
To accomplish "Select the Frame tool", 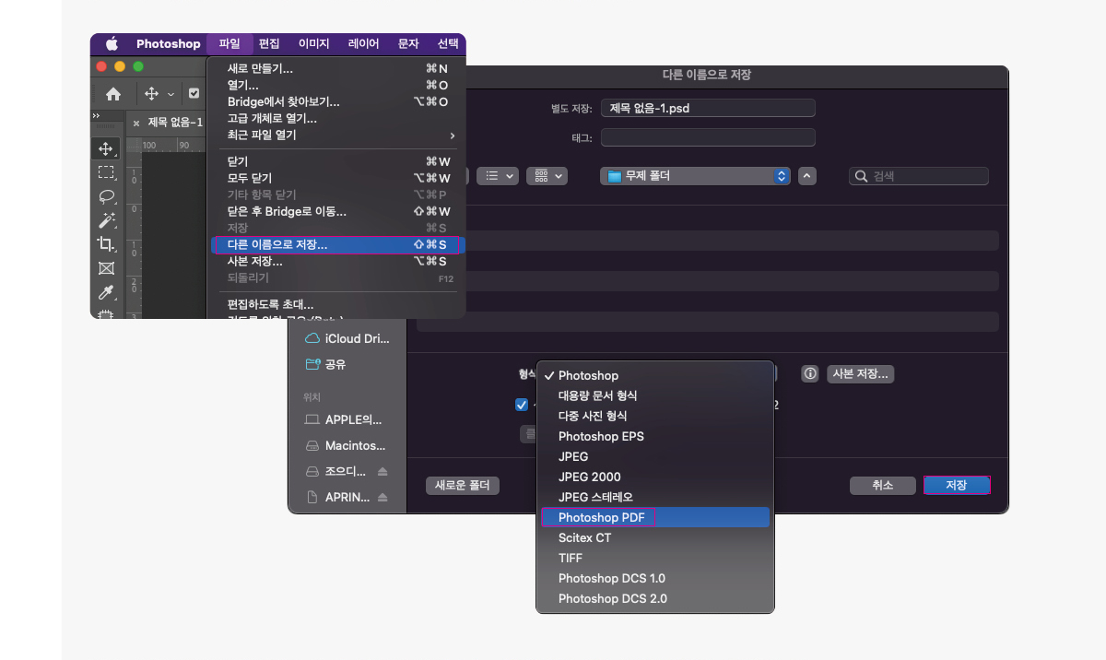I will click(x=106, y=267).
